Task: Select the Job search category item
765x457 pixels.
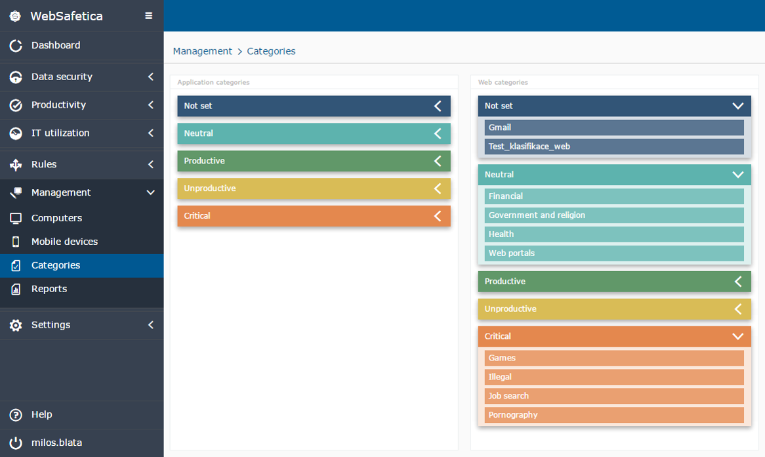Action: [614, 396]
